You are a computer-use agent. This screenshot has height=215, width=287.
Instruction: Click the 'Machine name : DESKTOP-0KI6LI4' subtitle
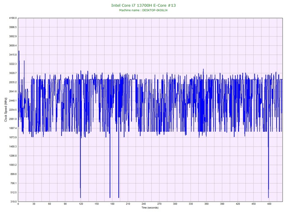click(143, 10)
